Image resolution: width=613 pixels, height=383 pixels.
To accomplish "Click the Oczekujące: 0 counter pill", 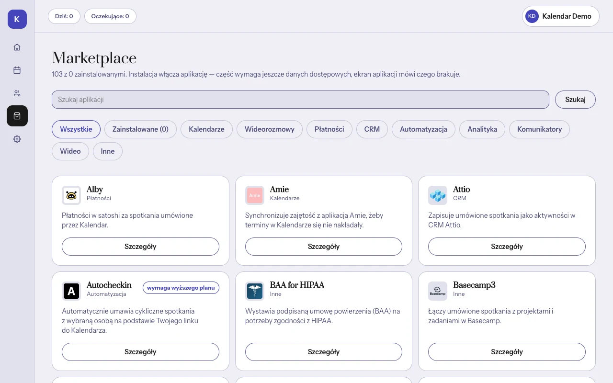I will 110,16.
